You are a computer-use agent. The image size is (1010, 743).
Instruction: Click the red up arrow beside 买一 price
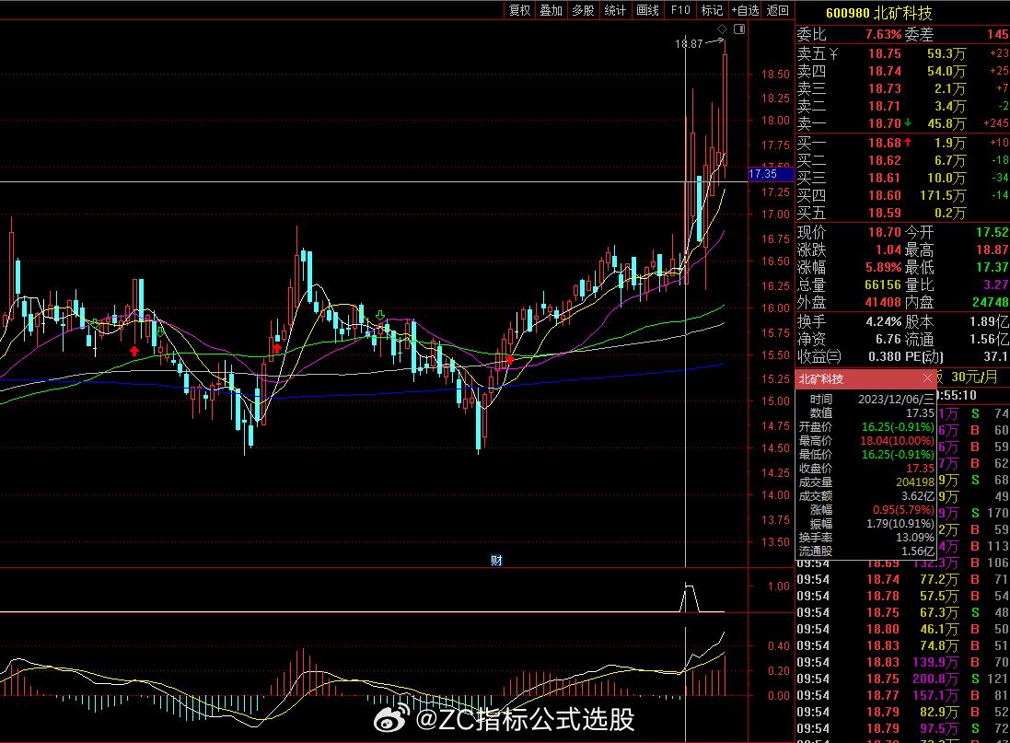[908, 143]
